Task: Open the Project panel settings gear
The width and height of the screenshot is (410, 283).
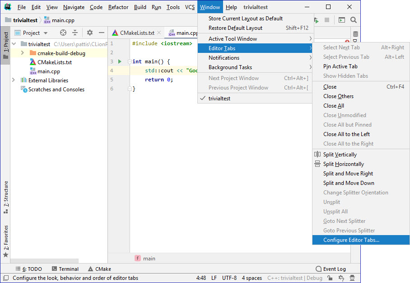Action: tap(90, 33)
